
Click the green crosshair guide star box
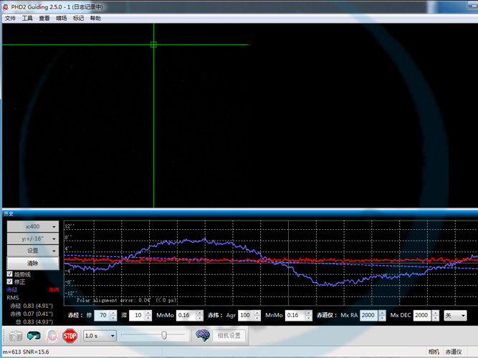pyautogui.click(x=153, y=44)
